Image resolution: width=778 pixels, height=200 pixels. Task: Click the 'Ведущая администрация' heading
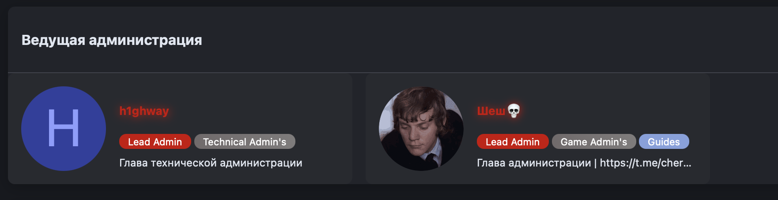pyautogui.click(x=112, y=40)
